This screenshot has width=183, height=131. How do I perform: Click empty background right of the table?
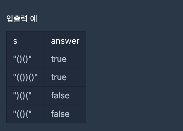click(134, 77)
